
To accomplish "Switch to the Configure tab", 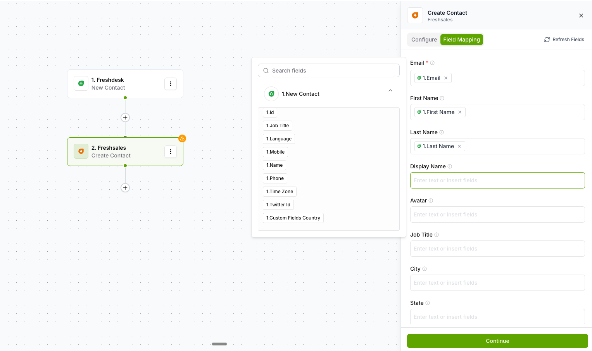I will coord(424,40).
